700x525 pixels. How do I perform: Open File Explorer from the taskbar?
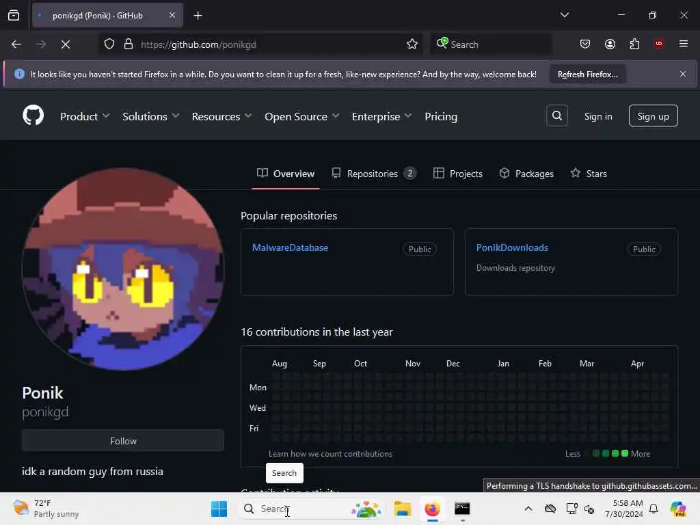click(x=402, y=509)
